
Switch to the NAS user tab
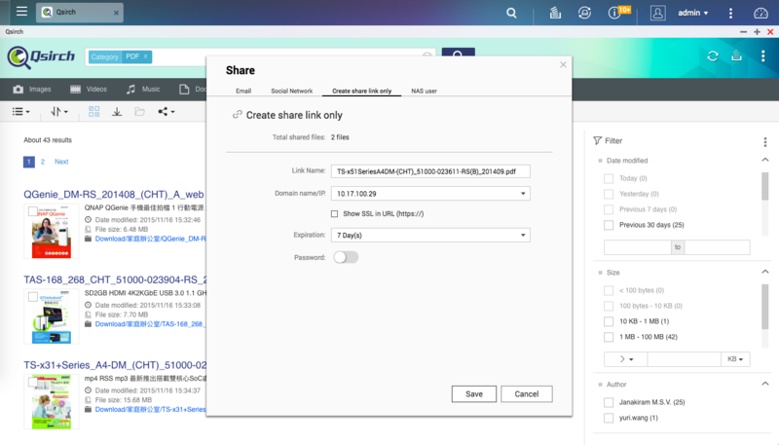tap(424, 91)
